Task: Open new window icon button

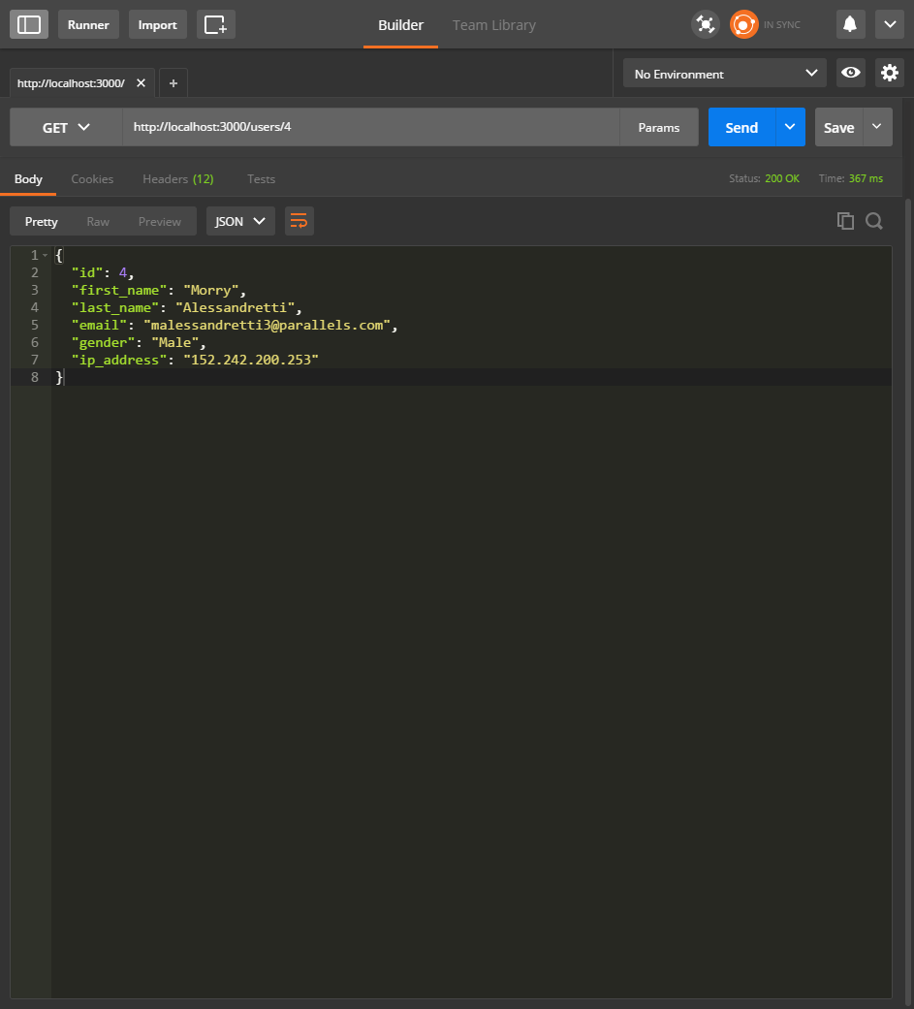Action: point(215,24)
